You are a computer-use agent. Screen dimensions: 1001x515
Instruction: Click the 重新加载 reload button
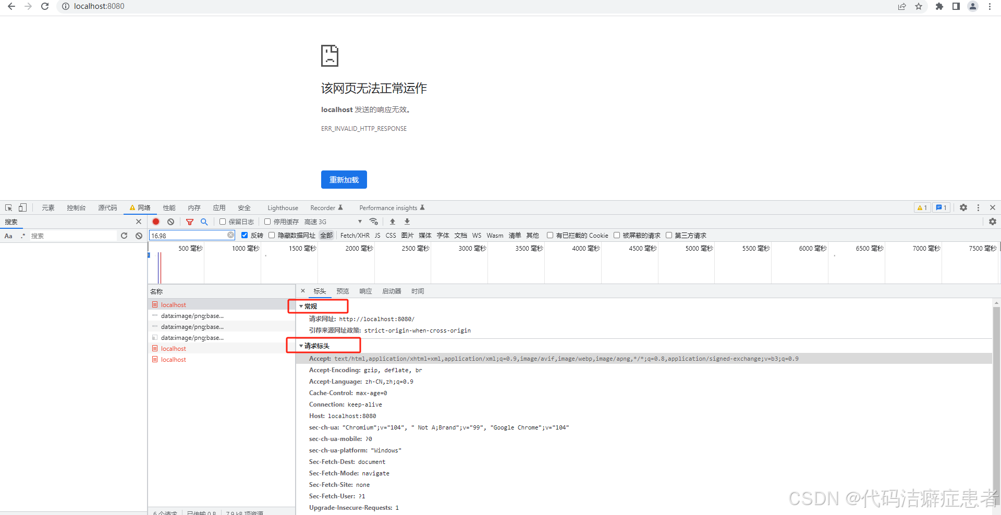click(344, 179)
